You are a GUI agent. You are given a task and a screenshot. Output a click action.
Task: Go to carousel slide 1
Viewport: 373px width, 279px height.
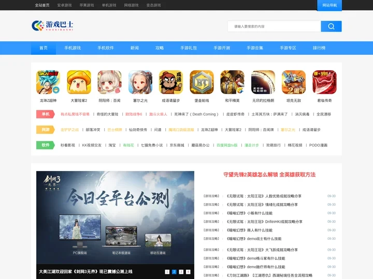[167, 272]
